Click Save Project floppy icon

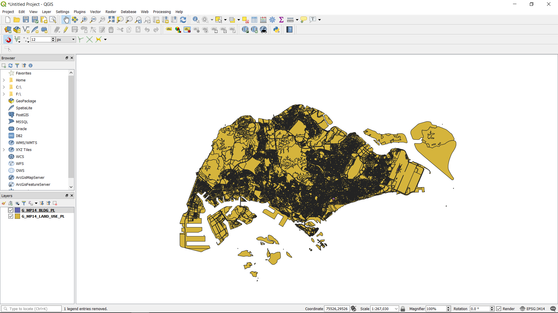click(x=26, y=20)
